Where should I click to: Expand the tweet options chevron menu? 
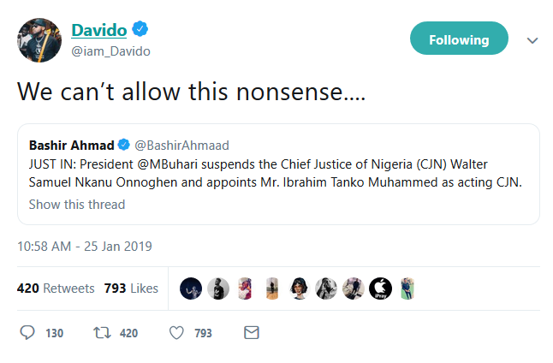point(532,40)
